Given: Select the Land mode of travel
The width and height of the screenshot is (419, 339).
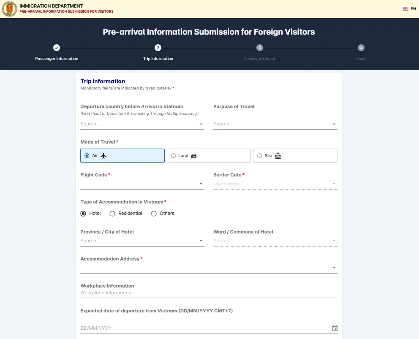Looking at the screenshot, I should point(209,155).
